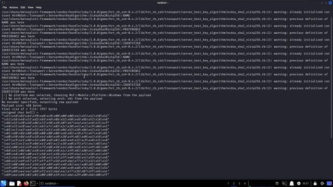Open the text editor launcher in the panel
This screenshot has height=187, width=333.
19,183
